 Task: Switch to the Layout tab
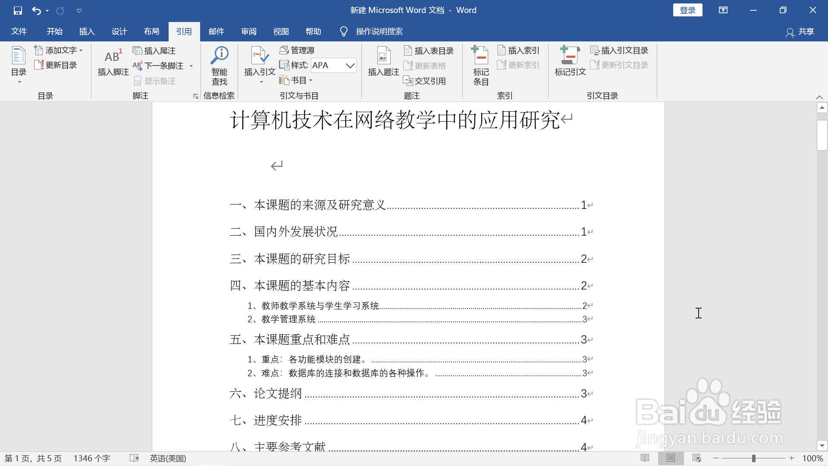pos(151,31)
